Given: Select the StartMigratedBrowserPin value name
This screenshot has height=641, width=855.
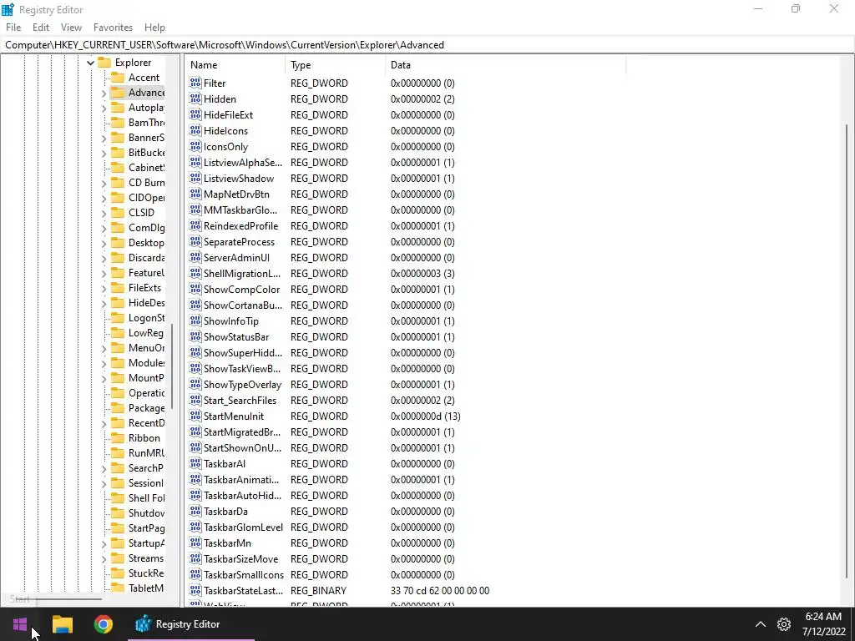Looking at the screenshot, I should click(242, 432).
